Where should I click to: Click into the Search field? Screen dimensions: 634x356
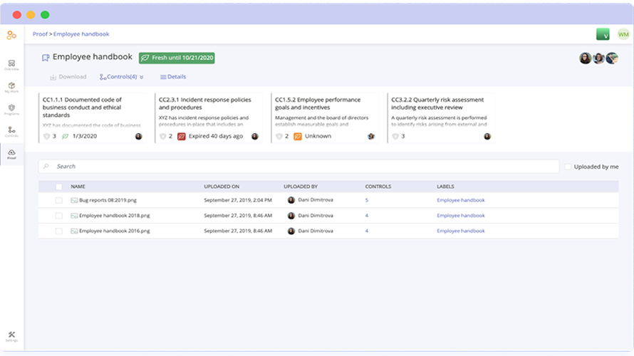[299, 167]
